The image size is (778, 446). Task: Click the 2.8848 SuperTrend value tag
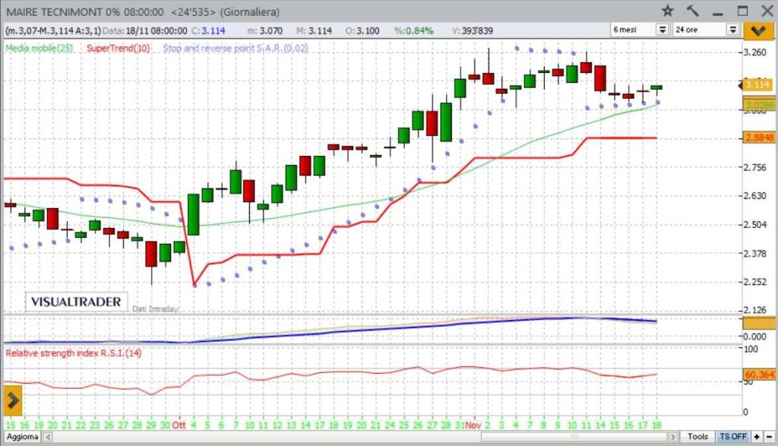759,138
